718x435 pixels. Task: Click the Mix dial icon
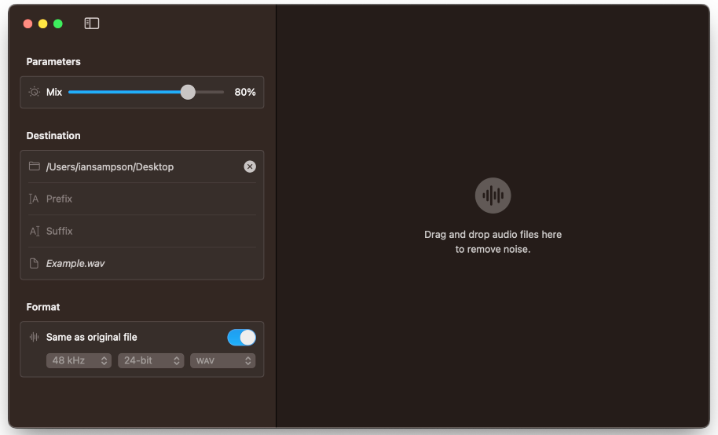click(35, 92)
